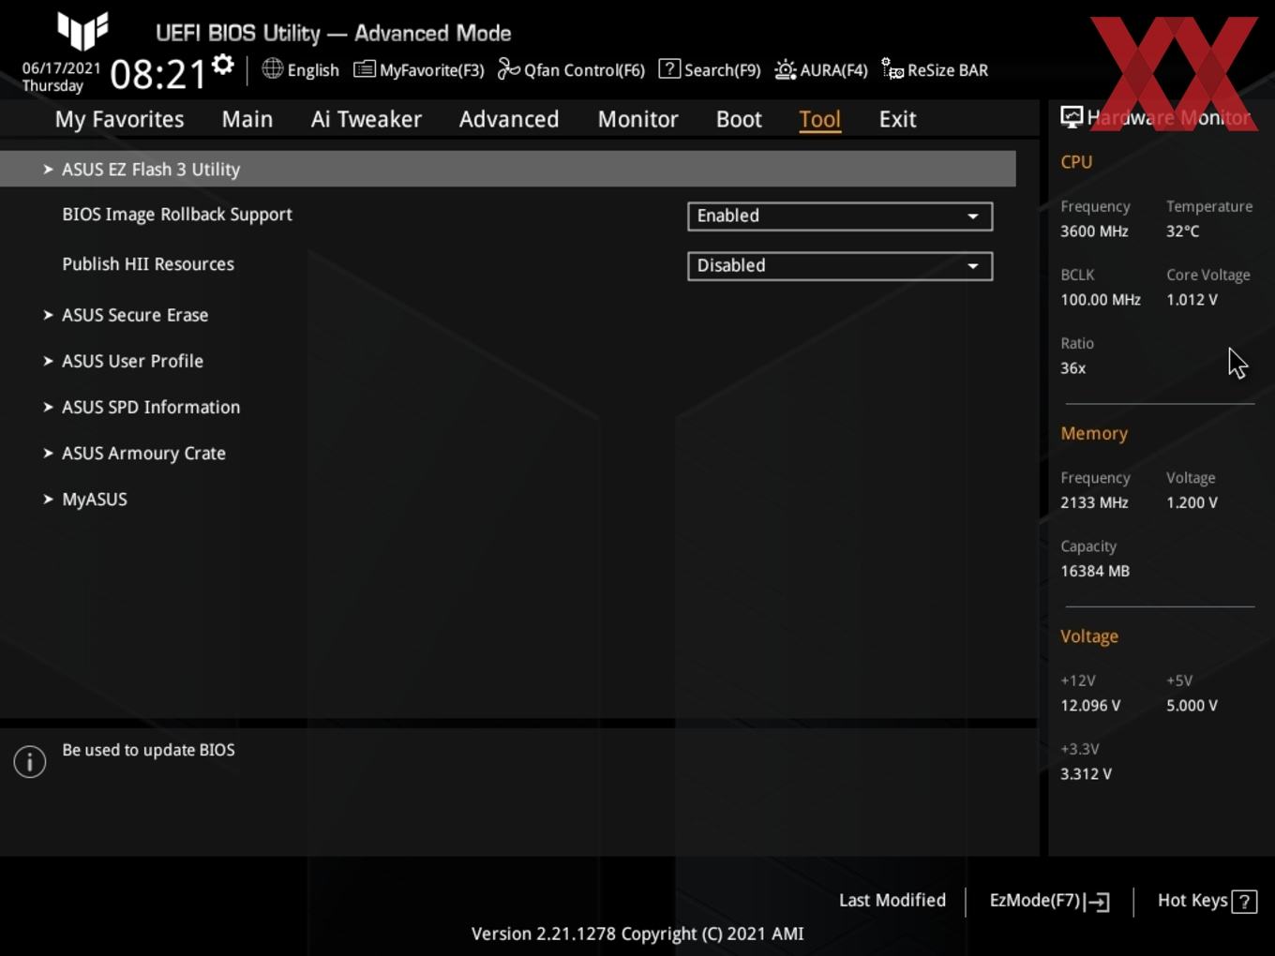Select the Tool tab
The height and width of the screenshot is (956, 1275).
(x=820, y=119)
